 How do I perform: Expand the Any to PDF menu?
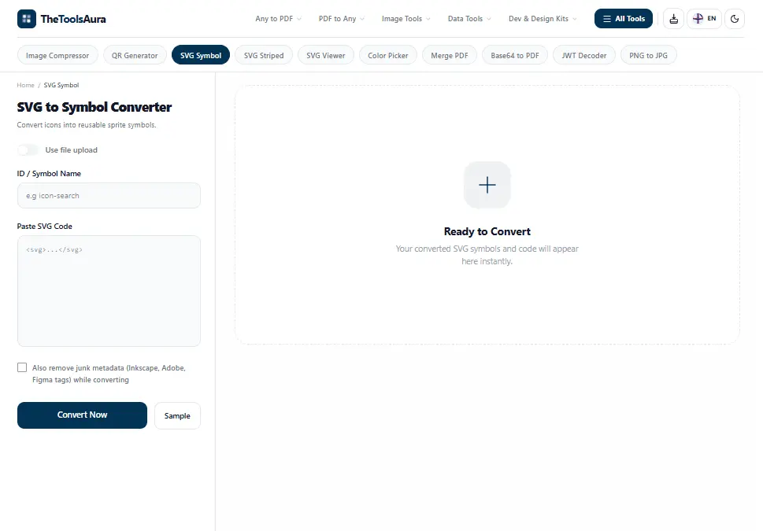(278, 19)
